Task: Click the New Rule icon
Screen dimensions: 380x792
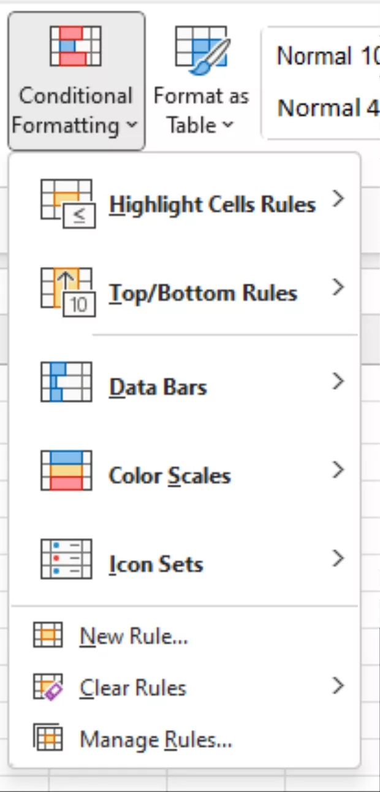Action: 48,636
